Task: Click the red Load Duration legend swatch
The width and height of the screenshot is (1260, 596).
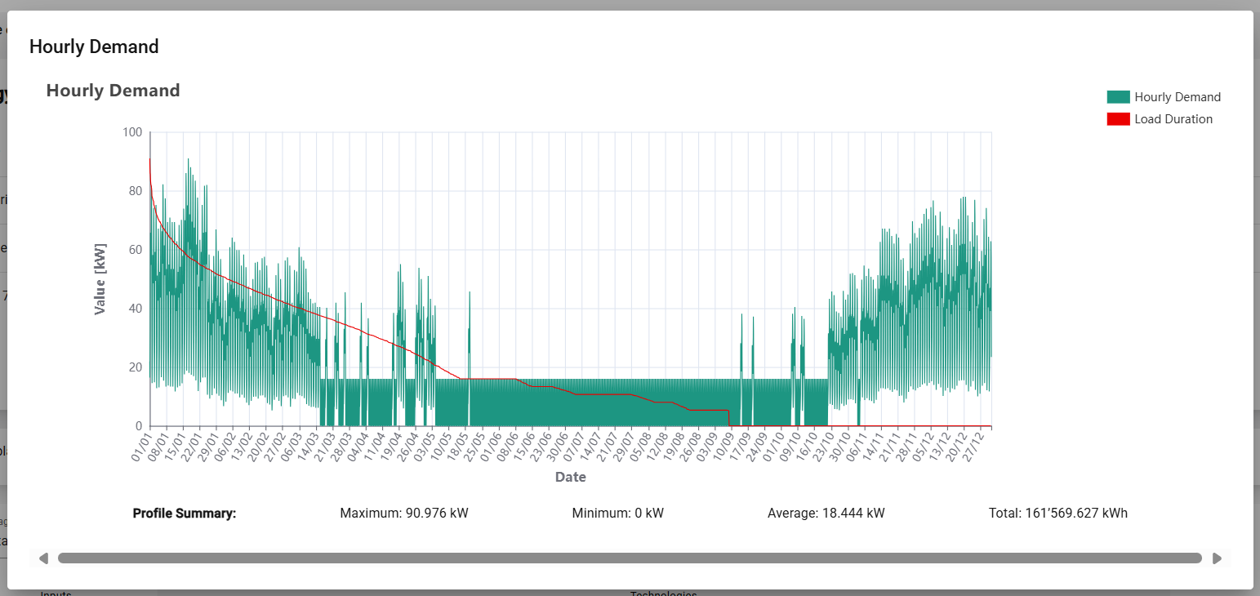Action: click(x=1118, y=119)
